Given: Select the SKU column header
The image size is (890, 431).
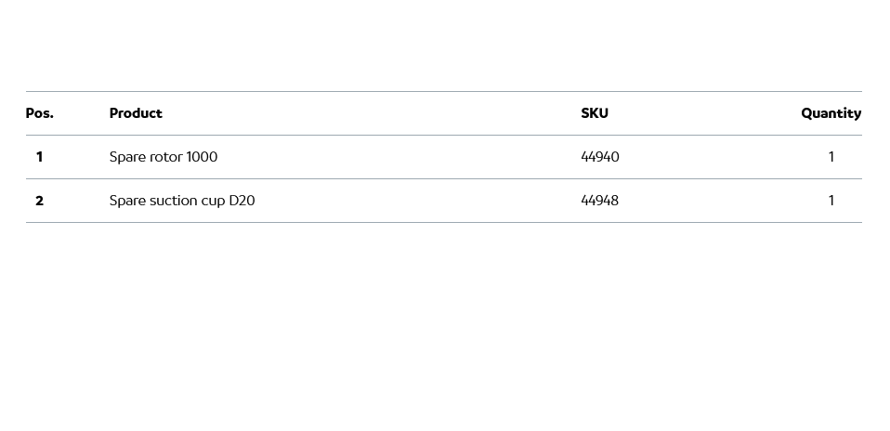Looking at the screenshot, I should click(x=595, y=113).
